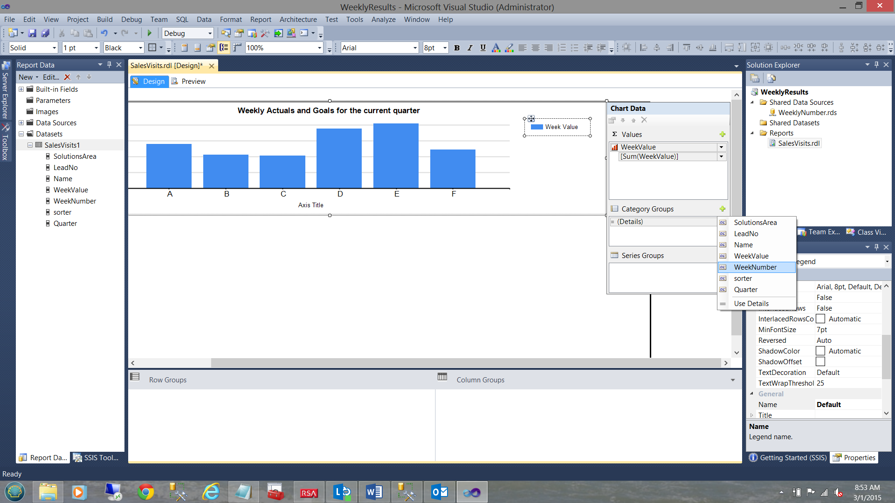This screenshot has height=503, width=895.
Task: Select SalesVisits.rdl in Solution Explorer
Action: pos(799,143)
